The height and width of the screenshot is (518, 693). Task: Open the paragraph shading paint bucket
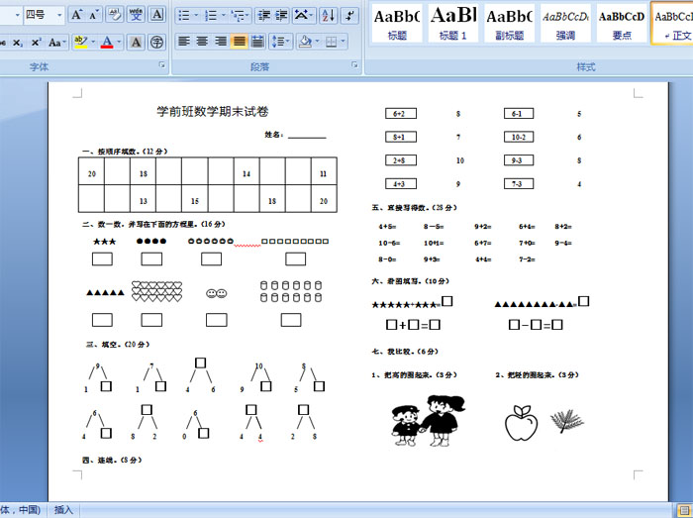305,42
